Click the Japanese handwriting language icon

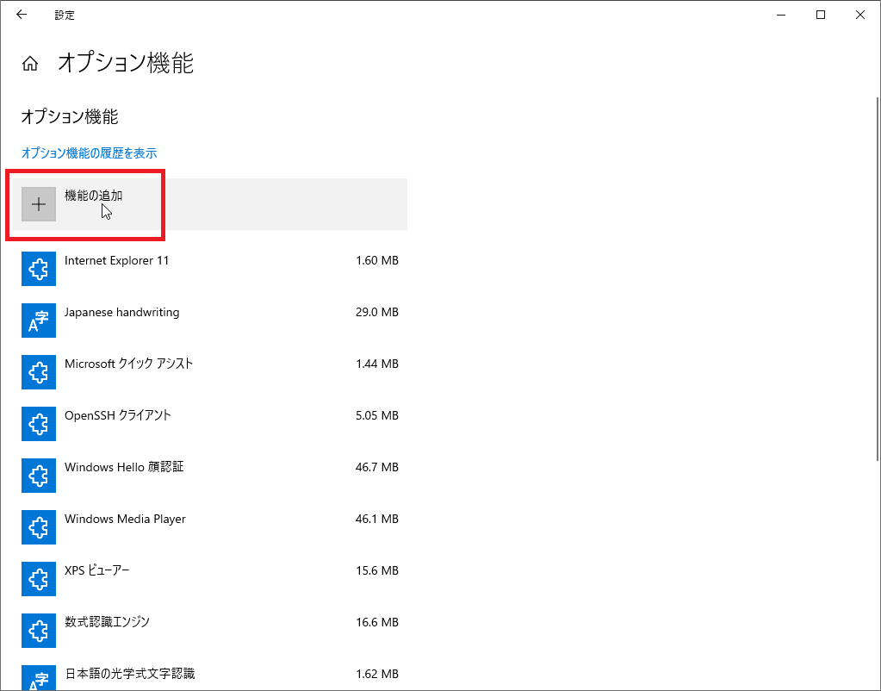click(39, 321)
